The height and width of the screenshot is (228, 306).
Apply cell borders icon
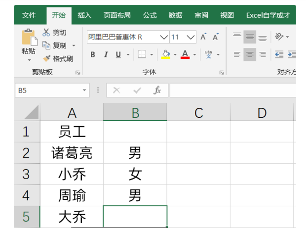pyautogui.click(x=142, y=54)
